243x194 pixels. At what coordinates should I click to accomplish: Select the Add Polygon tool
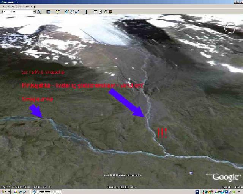click(x=67, y=12)
